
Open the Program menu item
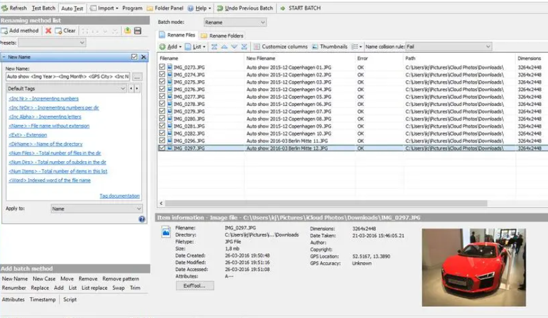pyautogui.click(x=133, y=8)
